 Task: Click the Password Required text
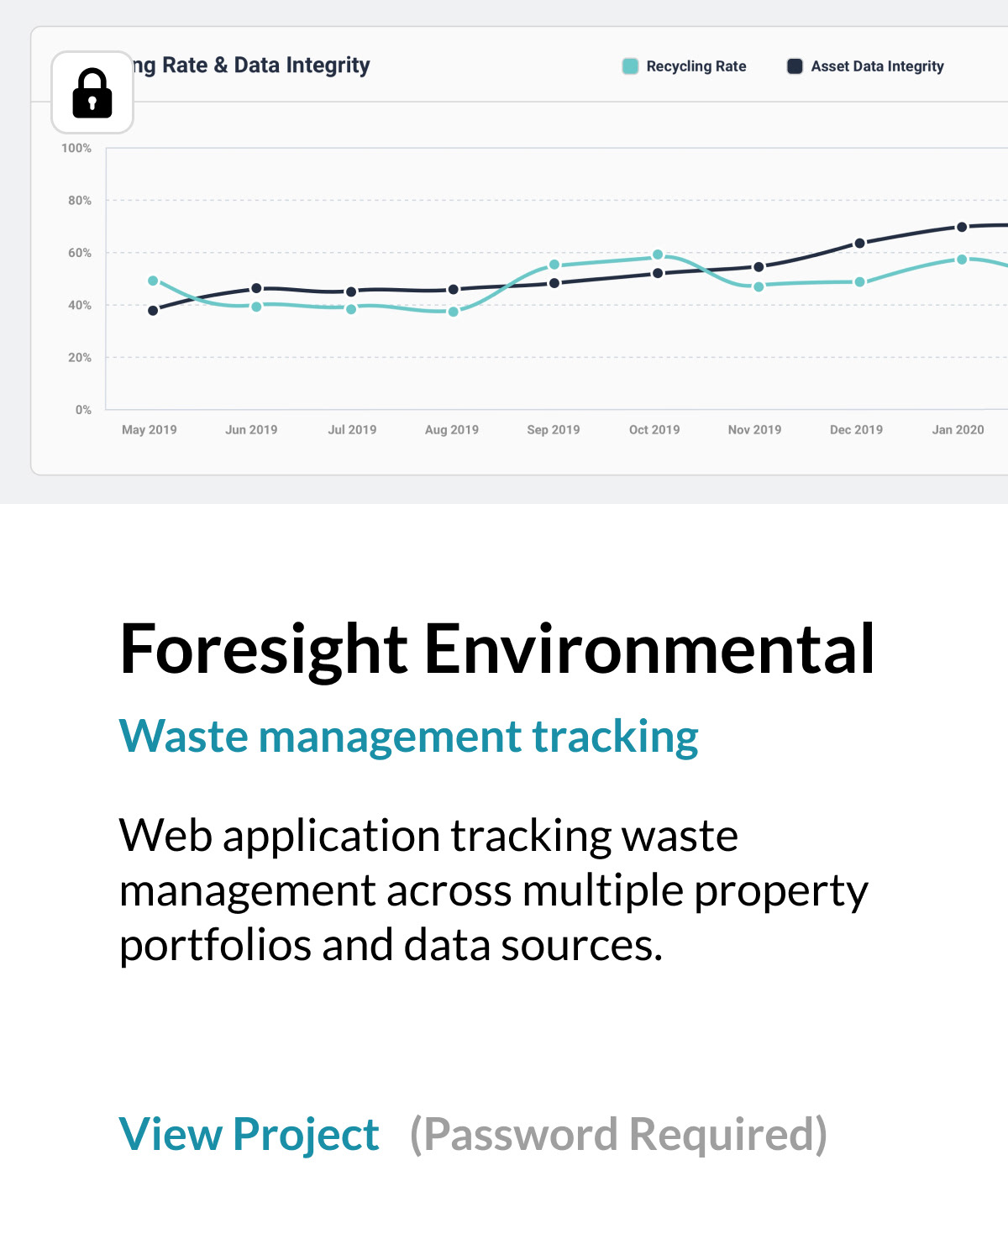tap(618, 1134)
